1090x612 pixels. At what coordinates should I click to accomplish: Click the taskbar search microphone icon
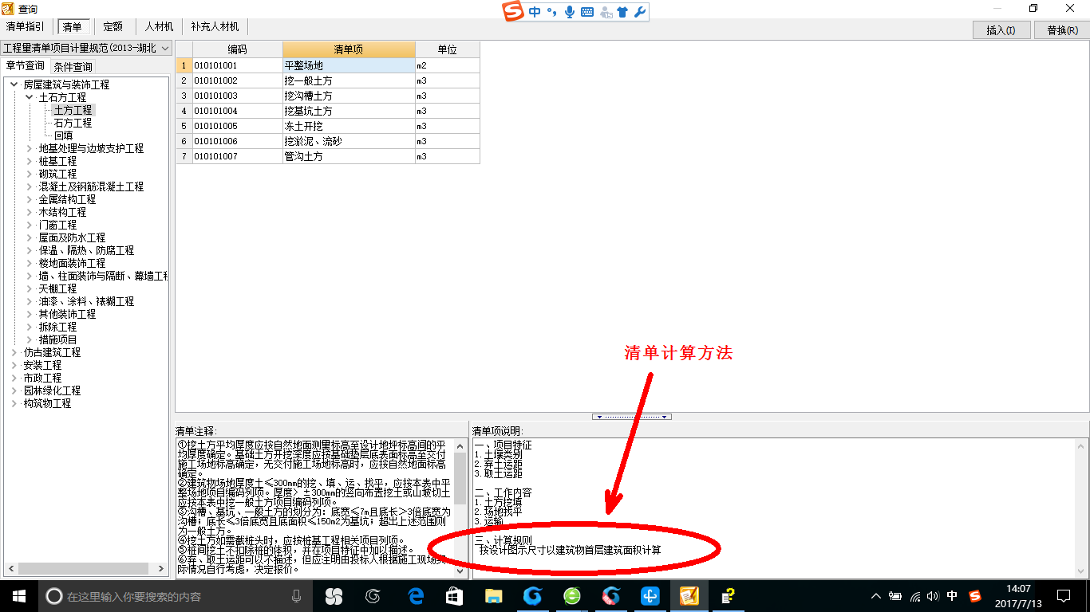(x=296, y=595)
